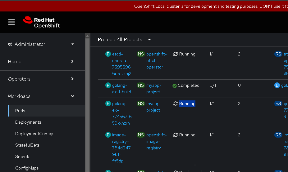Click the 0/1 ready value for golang-ex-1-build
The image size is (288, 172).
coord(213,85)
